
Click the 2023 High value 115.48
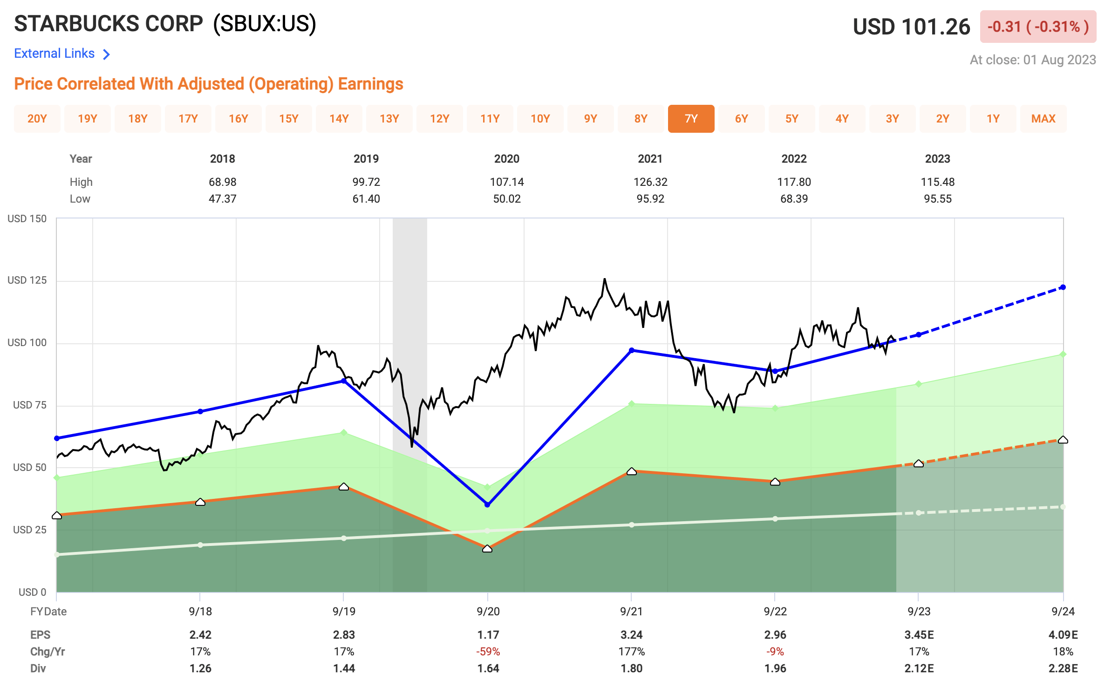tap(938, 182)
